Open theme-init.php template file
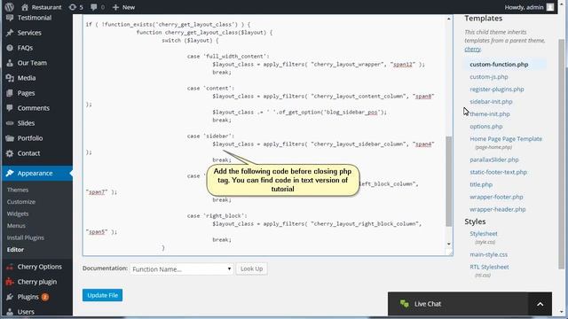 click(x=490, y=114)
